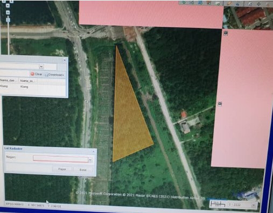Image resolution: width=273 pixels, height=213 pixels.
Task: Click the EPSG projection text in status bar
Action: [15, 204]
